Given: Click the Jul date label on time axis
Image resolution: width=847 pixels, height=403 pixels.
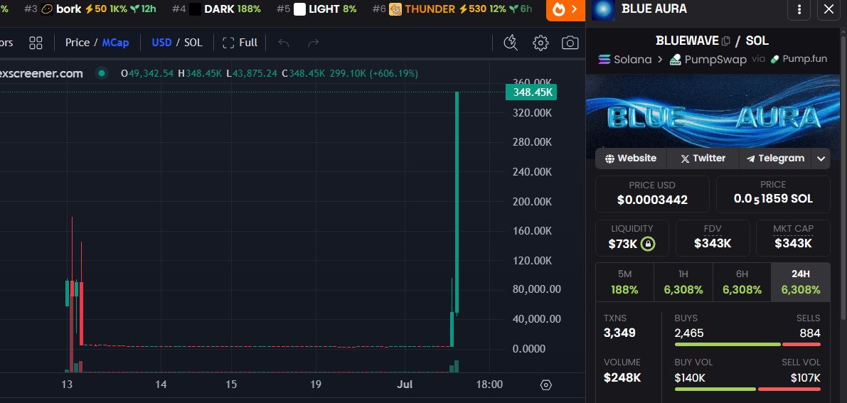Looking at the screenshot, I should click(404, 385).
